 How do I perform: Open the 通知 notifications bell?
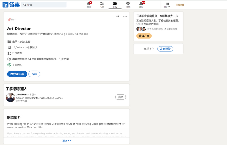tap(141, 5)
